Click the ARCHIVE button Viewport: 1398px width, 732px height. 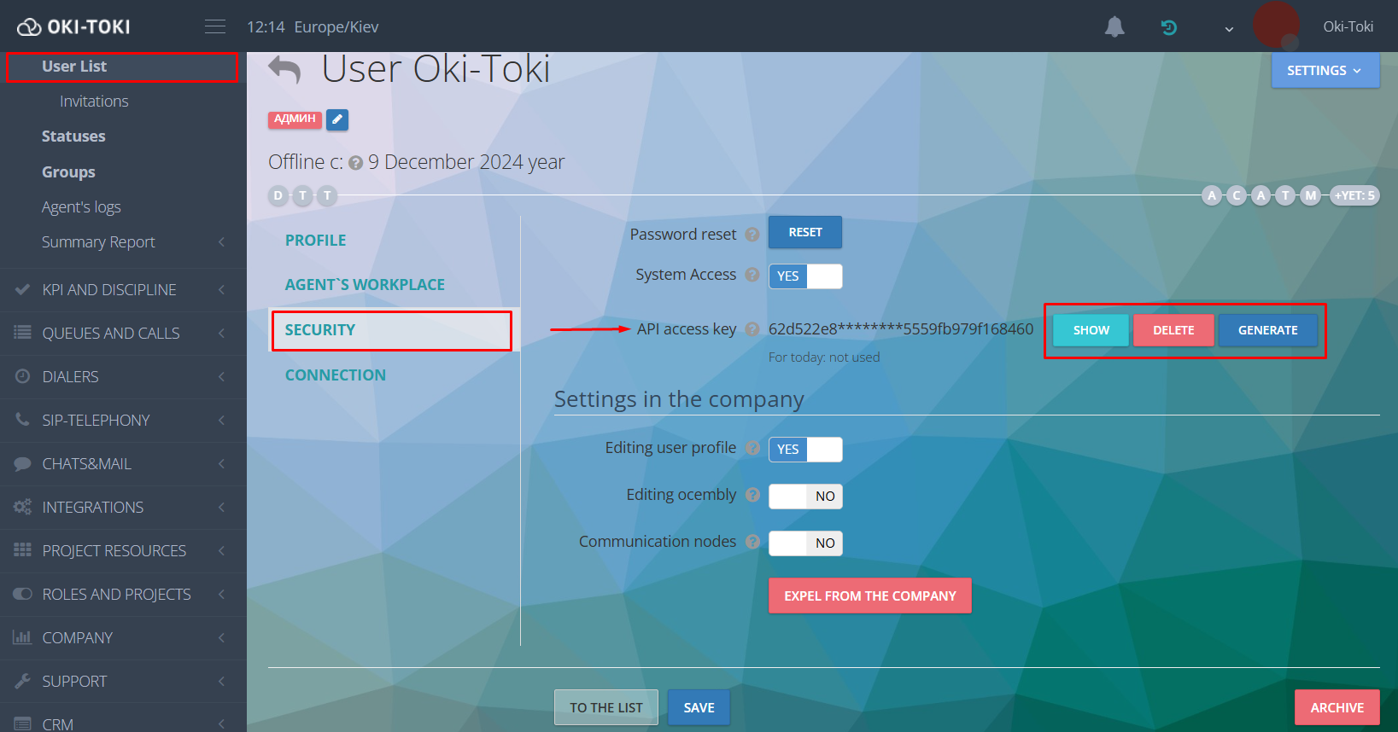point(1337,707)
